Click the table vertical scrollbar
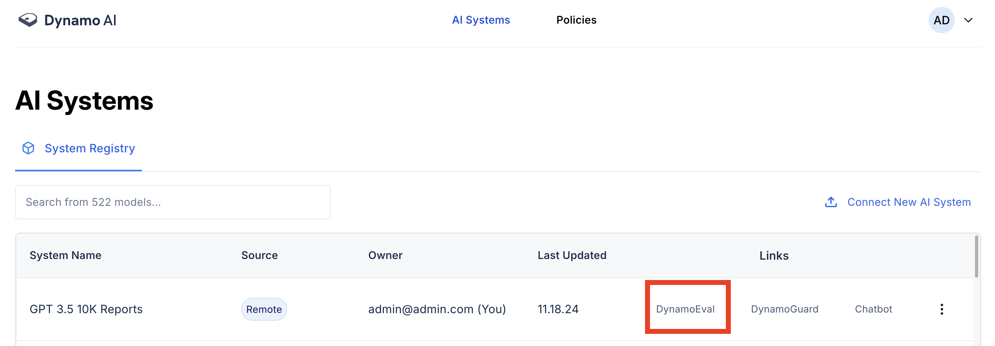This screenshot has width=995, height=346. pos(977,257)
